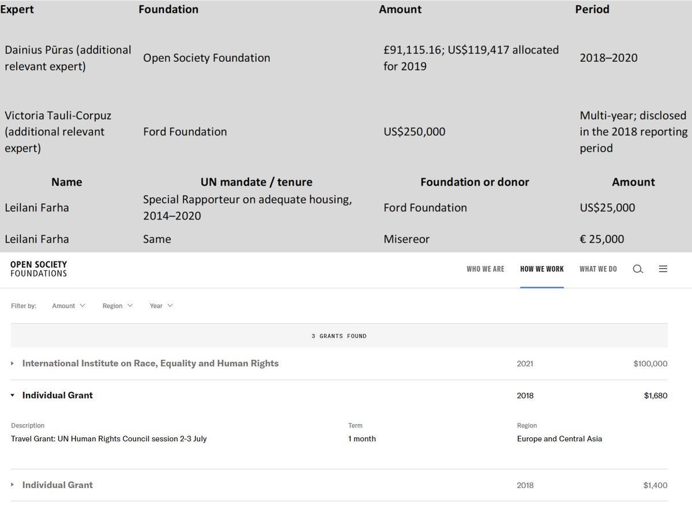Click the Individual Grant title for $1,680
Viewport: 692px width, 510px height.
[x=58, y=395]
